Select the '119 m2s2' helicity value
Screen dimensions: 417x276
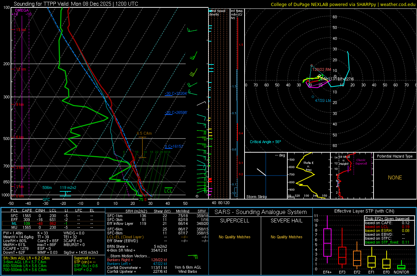tap(68, 188)
